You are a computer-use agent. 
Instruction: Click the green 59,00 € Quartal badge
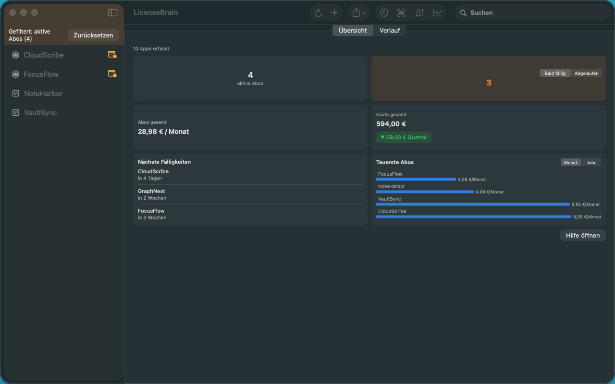[x=404, y=137]
